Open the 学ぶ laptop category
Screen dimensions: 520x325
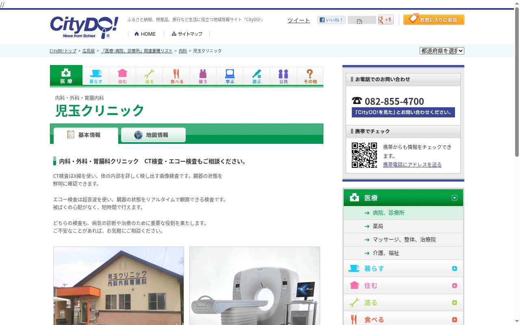tap(230, 76)
